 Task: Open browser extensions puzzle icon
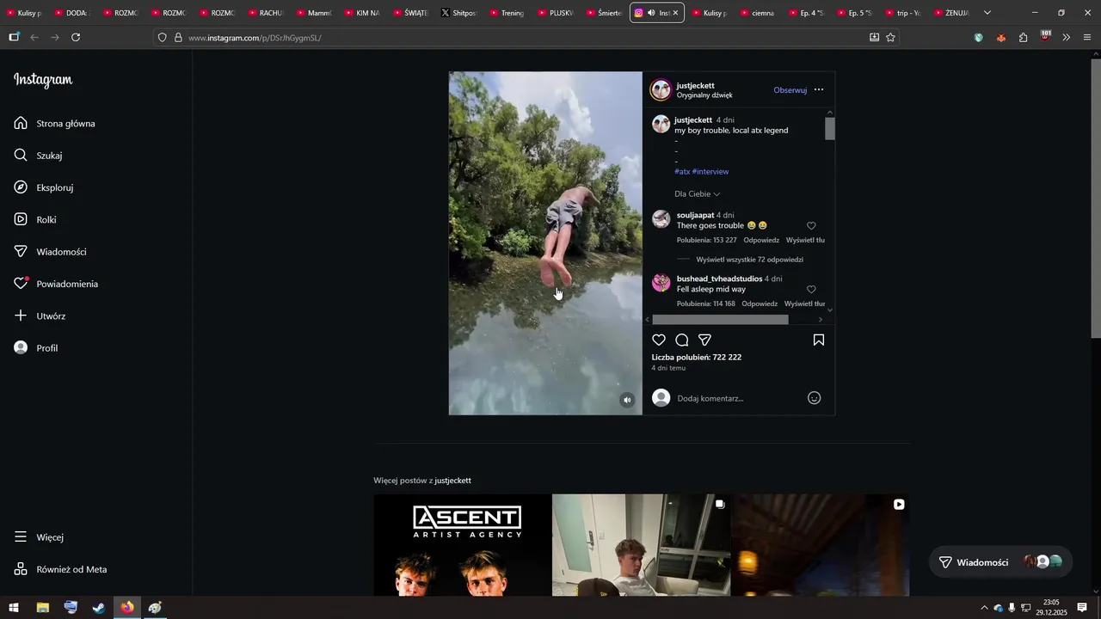(1023, 38)
